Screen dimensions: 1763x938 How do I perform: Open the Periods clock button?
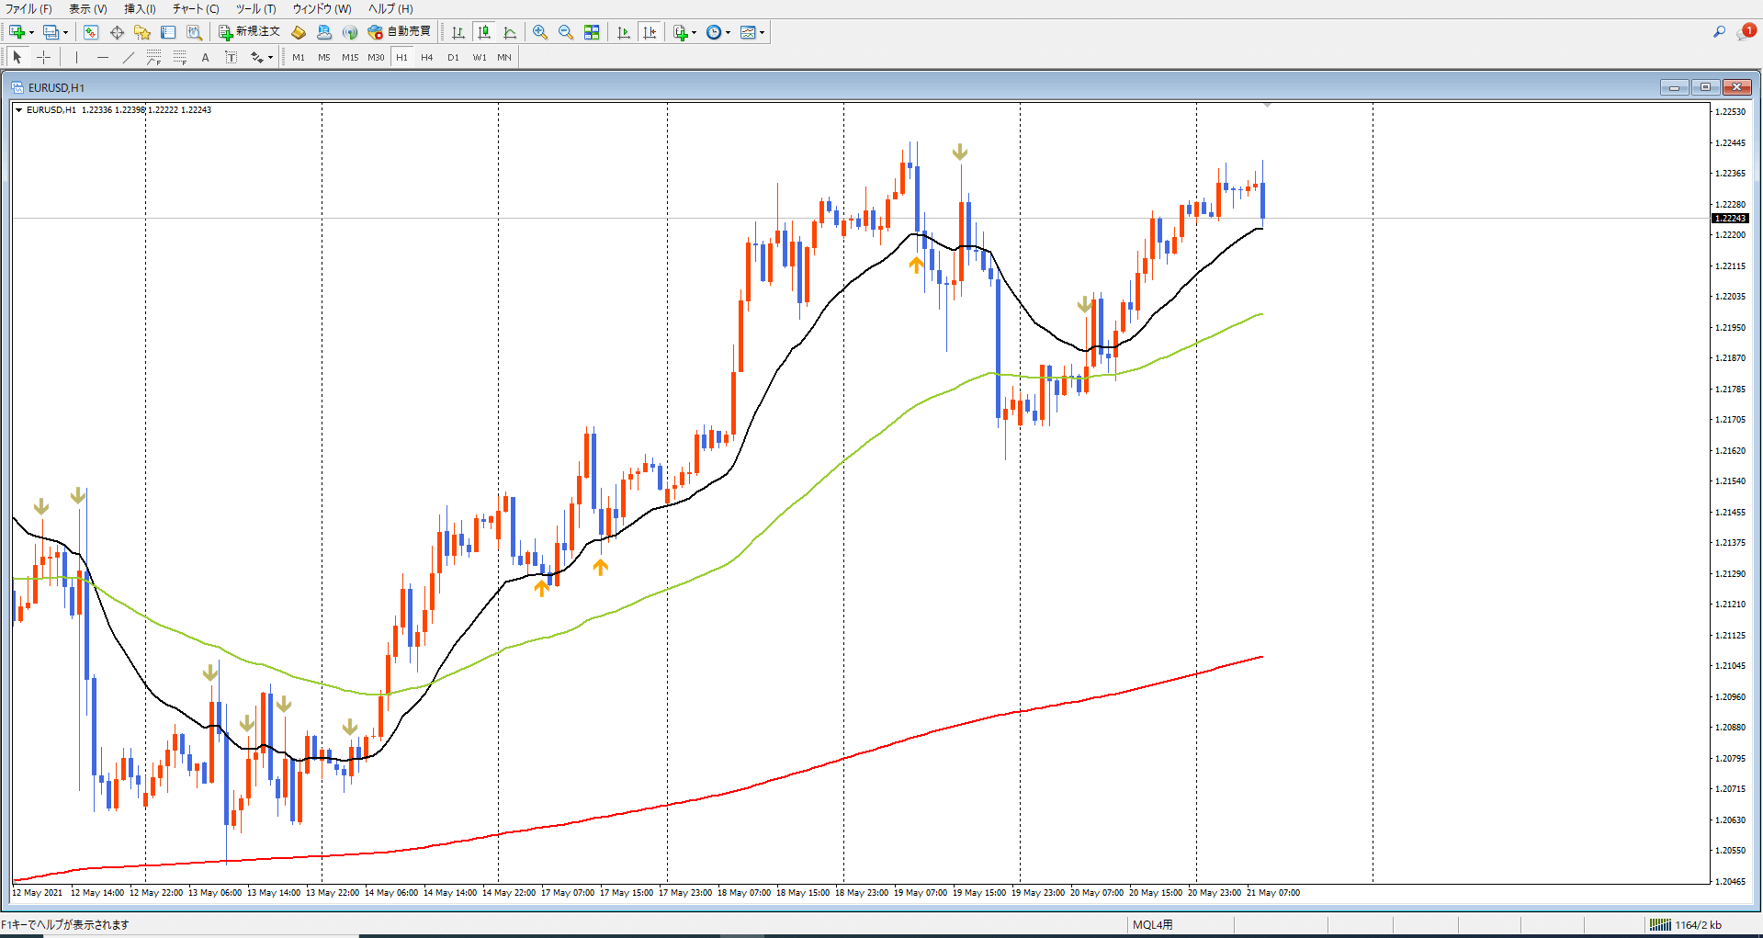click(714, 32)
